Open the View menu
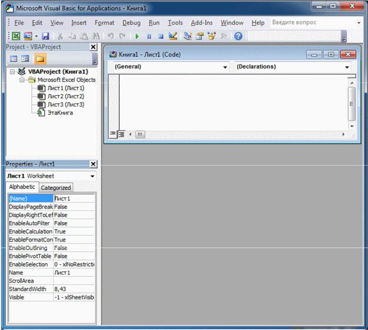Image resolution: width=368 pixels, height=330 pixels. [57, 23]
